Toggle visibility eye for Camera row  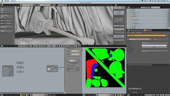[164, 11]
